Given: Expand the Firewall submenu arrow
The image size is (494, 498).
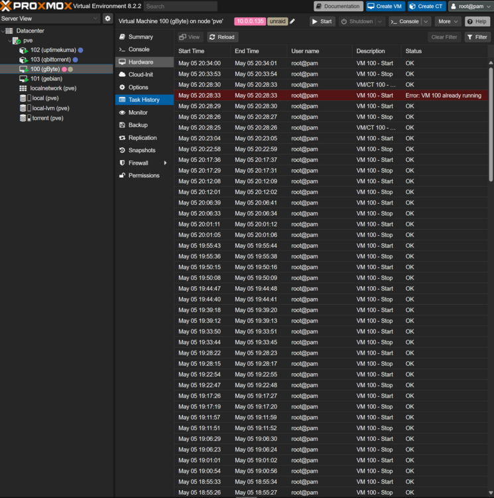Looking at the screenshot, I should [165, 163].
